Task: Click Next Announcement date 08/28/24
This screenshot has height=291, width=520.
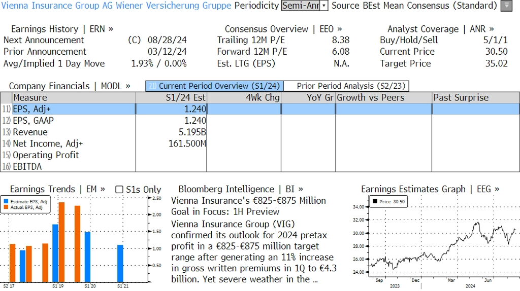Action: coord(167,40)
